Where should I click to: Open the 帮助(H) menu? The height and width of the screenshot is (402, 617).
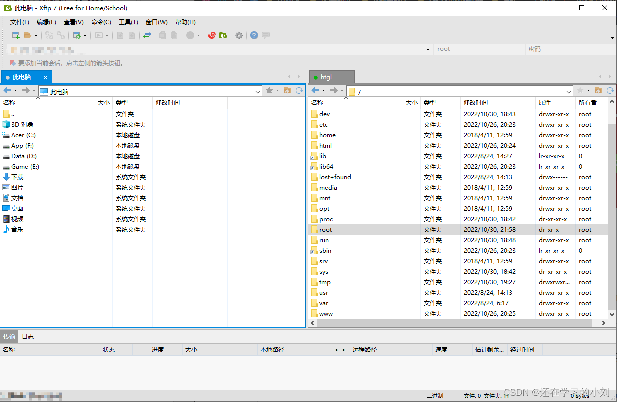pyautogui.click(x=185, y=22)
